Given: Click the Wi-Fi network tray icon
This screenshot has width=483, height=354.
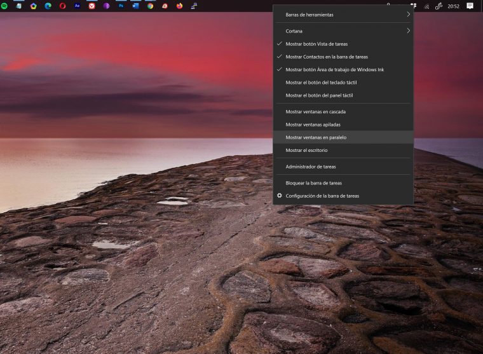Looking at the screenshot, I should click(426, 6).
